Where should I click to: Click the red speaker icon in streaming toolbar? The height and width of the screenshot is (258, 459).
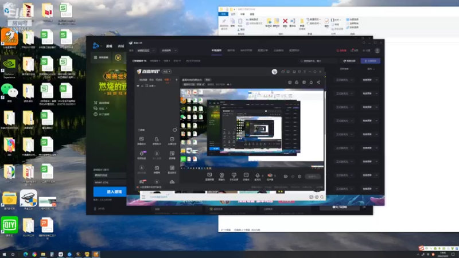[x=270, y=175]
